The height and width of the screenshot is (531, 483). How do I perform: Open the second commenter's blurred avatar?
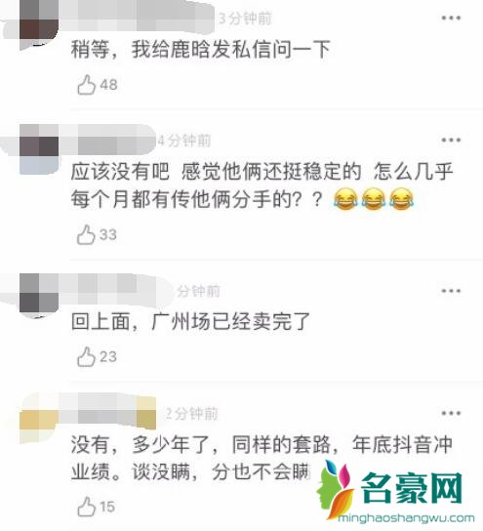tap(39, 149)
